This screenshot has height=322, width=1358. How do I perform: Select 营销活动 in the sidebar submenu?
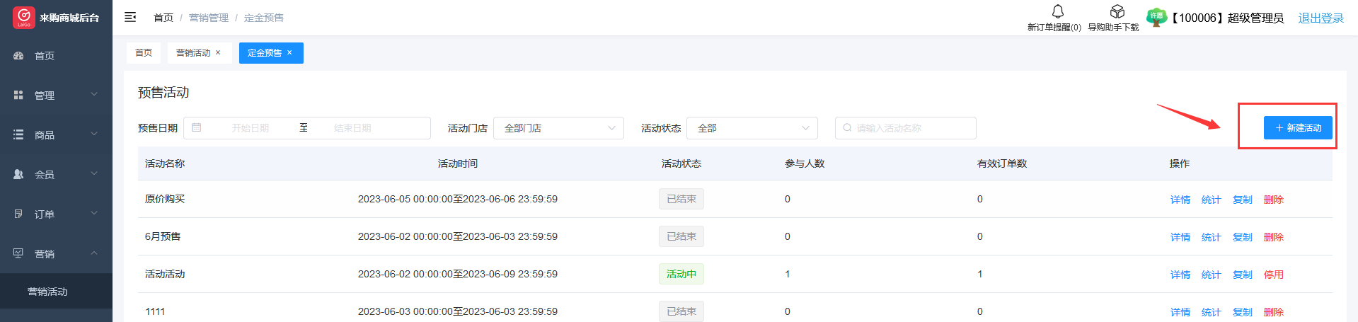[x=47, y=292]
